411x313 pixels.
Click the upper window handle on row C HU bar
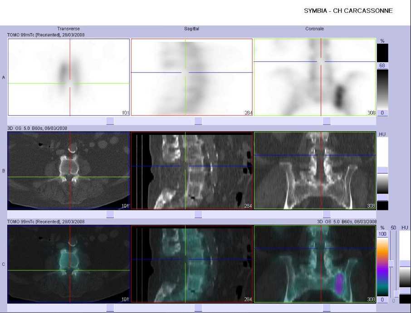405,264
